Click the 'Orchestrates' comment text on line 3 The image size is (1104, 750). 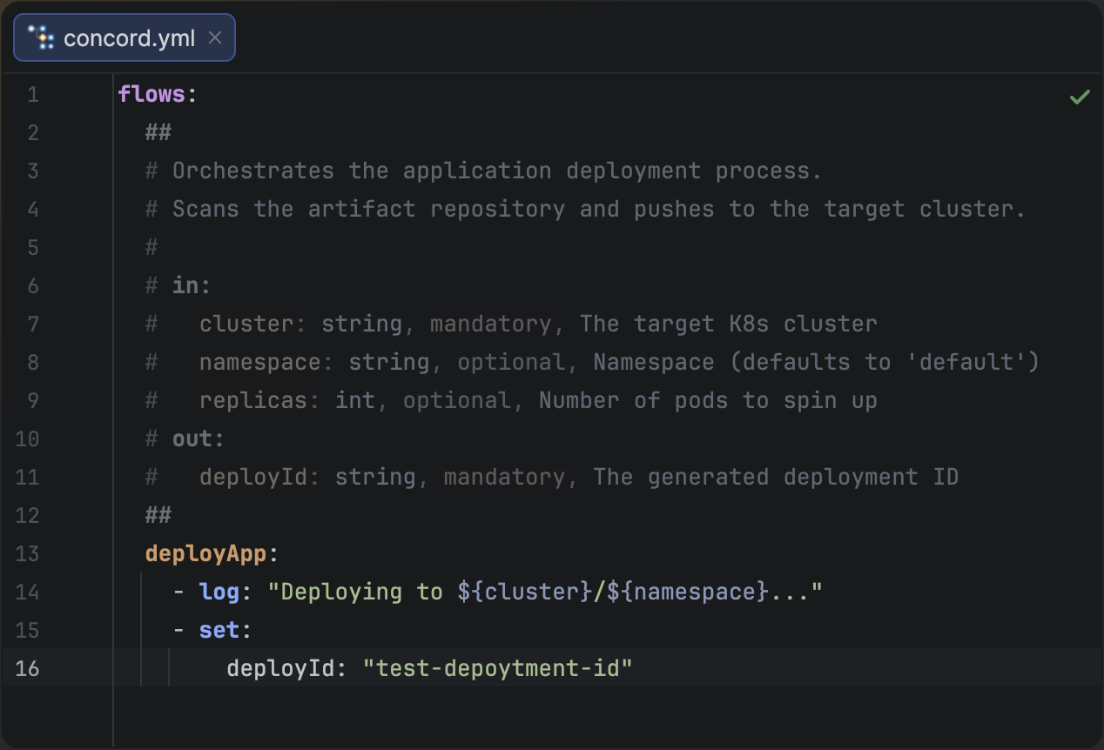252,171
